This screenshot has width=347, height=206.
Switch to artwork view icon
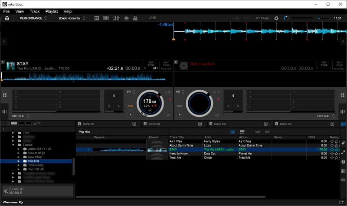257,132
